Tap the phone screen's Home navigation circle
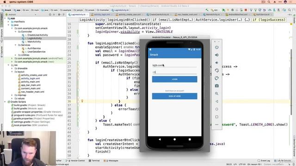Viewport: 296px width, 166px height. pos(175,139)
